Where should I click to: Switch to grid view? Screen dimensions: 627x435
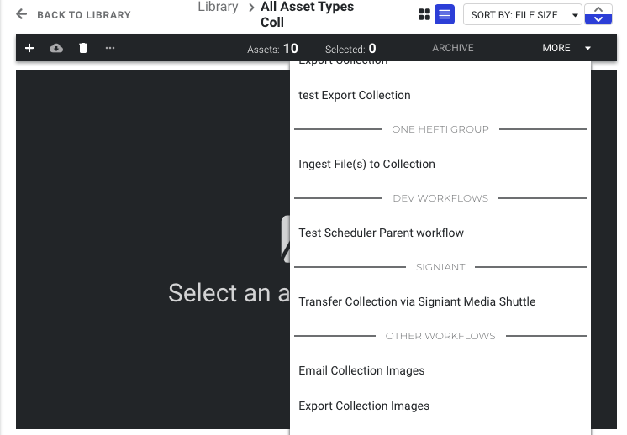tap(424, 15)
